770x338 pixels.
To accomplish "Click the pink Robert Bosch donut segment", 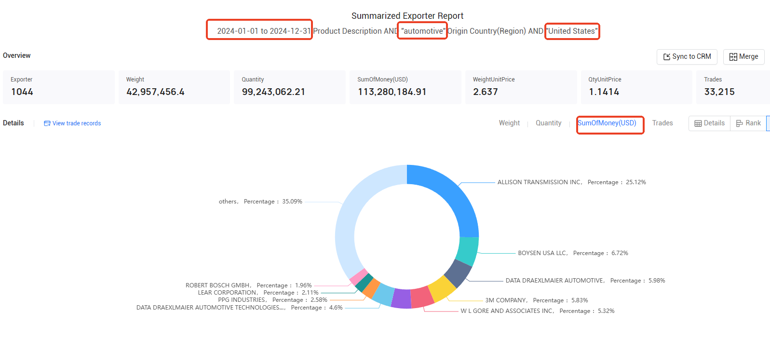I will click(358, 277).
